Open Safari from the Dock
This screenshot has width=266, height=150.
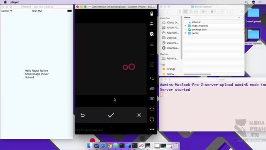pos(103,146)
